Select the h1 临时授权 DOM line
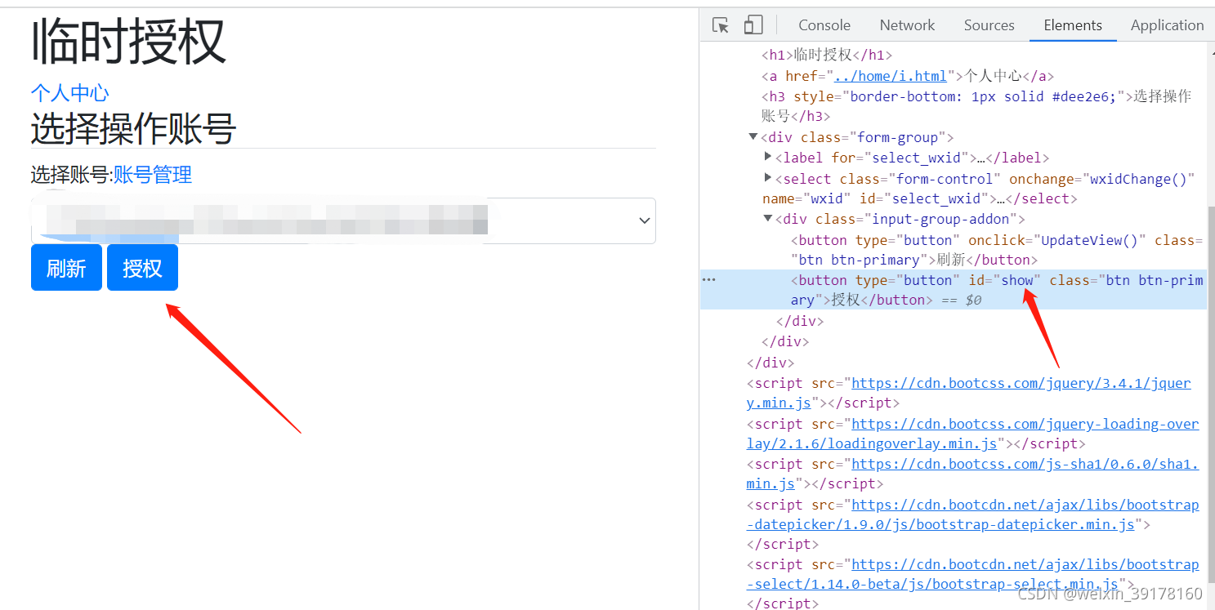 [827, 56]
